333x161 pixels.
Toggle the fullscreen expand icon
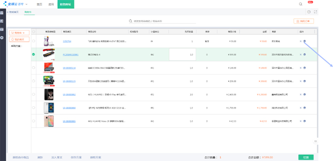(x=315, y=12)
